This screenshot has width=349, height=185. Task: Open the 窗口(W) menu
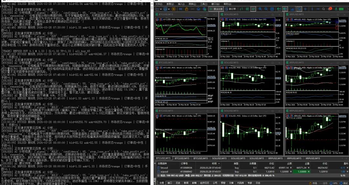[215, 4]
